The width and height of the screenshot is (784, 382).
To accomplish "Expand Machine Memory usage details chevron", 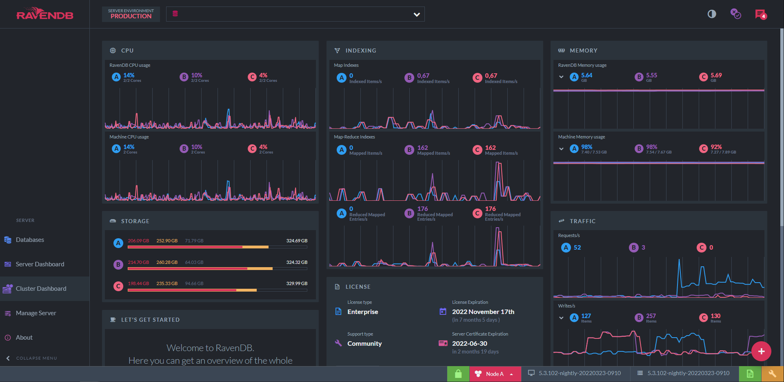I will [x=561, y=149].
